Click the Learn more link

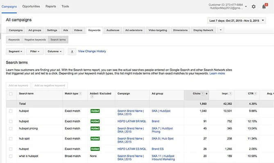(x=217, y=73)
